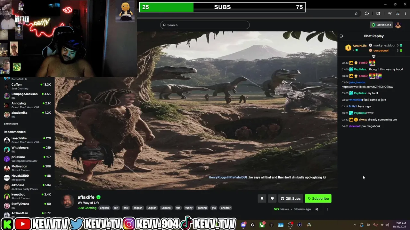Open aflaxlife channel avatar
Image resolution: width=410 pixels, height=230 pixels.
68,201
